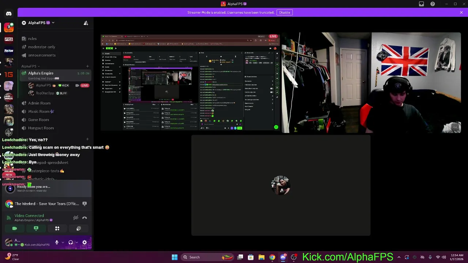Screen dimensions: 468x263
Task: Toggle noise suppression icon
Action: pyautogui.click(x=76, y=218)
